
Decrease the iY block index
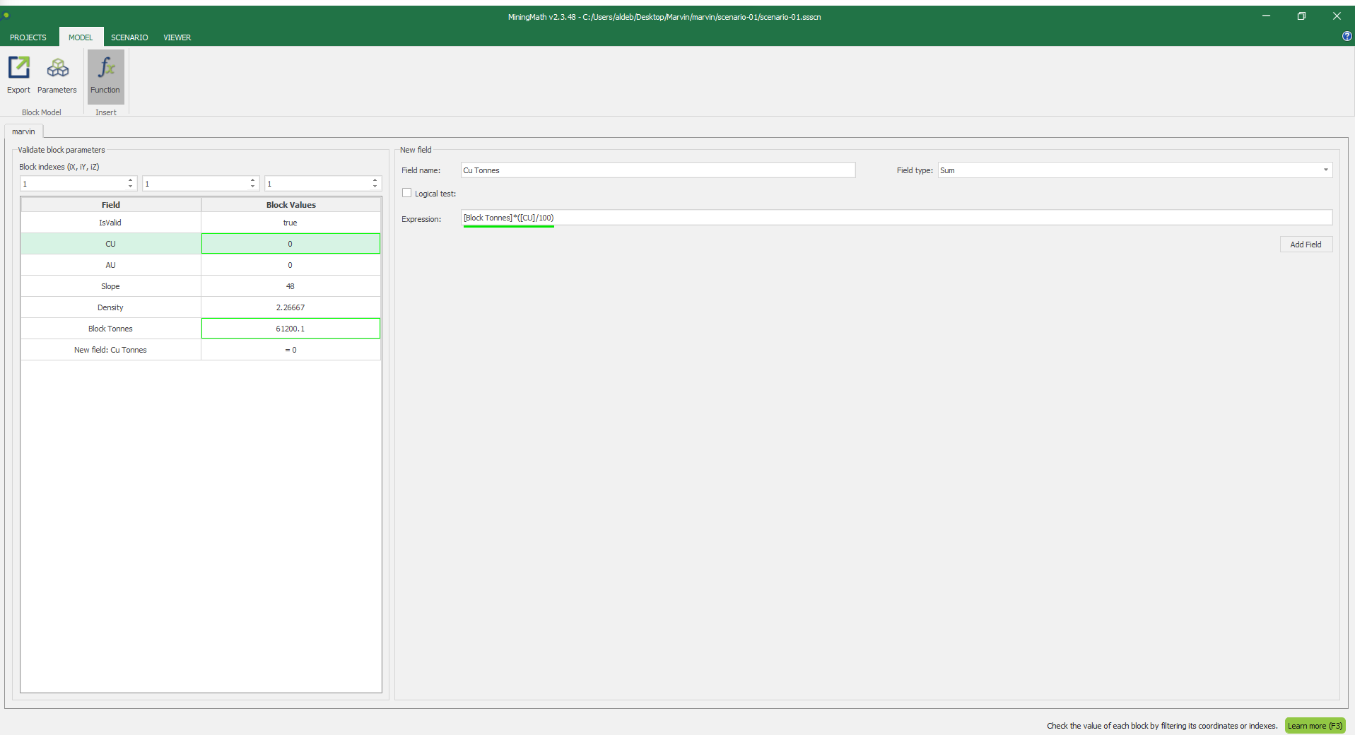click(252, 187)
